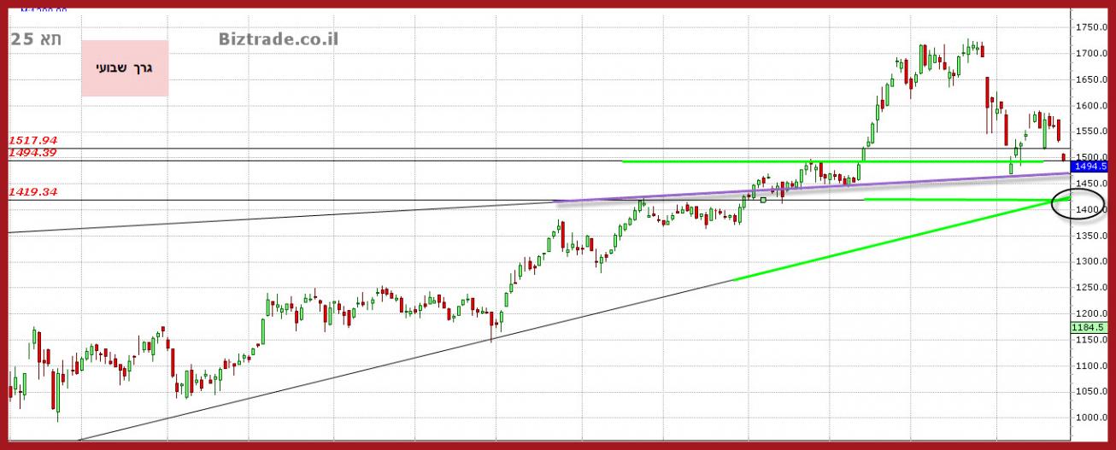Select the pink weekly chart label box
The image size is (1116, 450).
point(125,68)
